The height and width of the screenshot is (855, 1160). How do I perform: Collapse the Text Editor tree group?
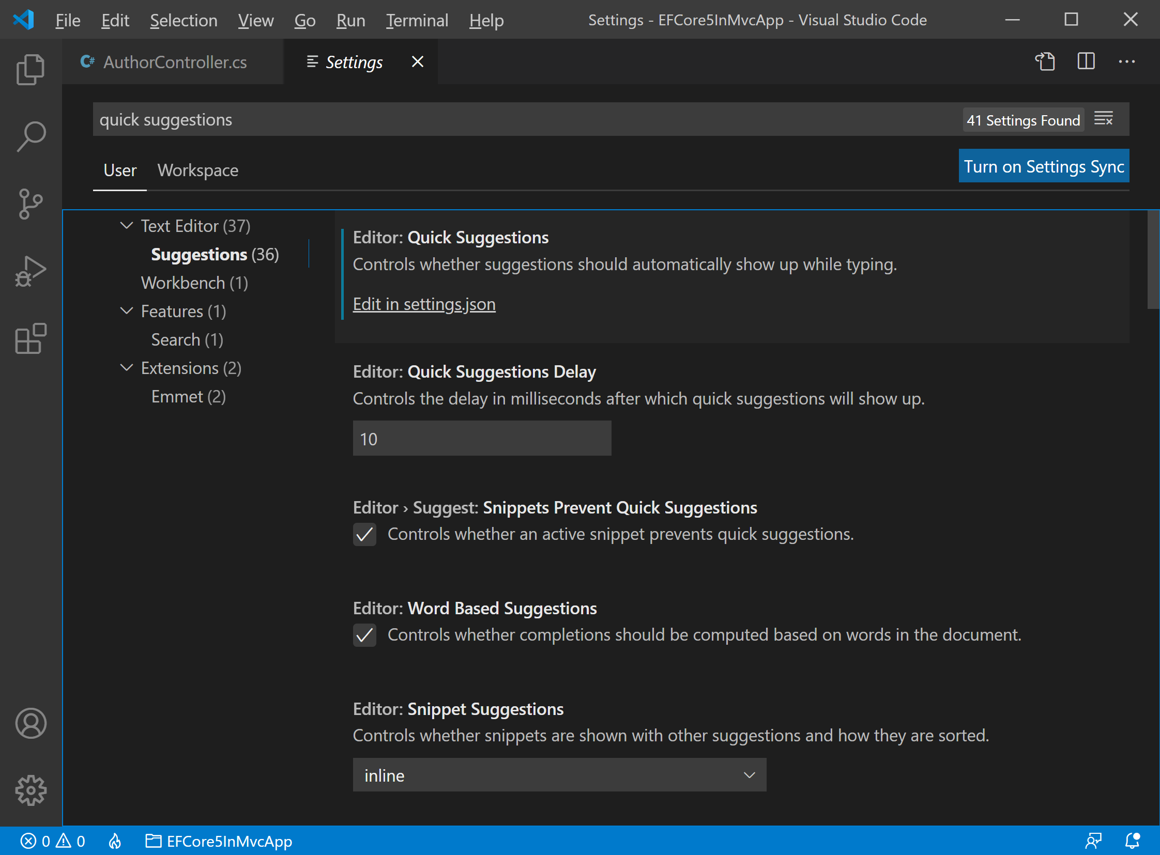pos(126,226)
